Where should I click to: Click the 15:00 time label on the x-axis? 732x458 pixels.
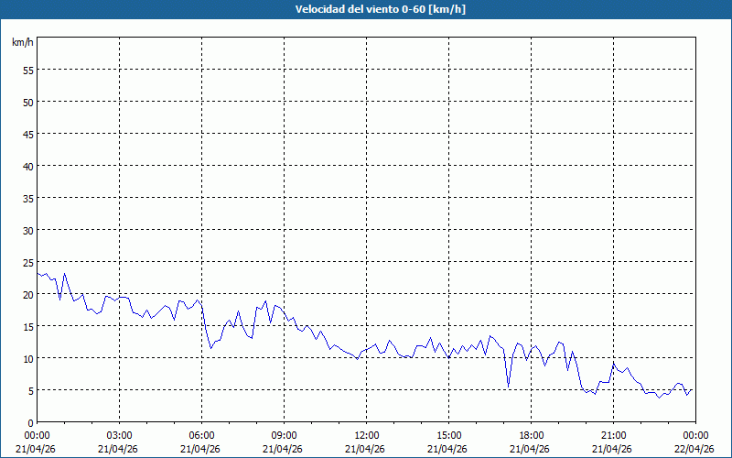click(x=448, y=435)
